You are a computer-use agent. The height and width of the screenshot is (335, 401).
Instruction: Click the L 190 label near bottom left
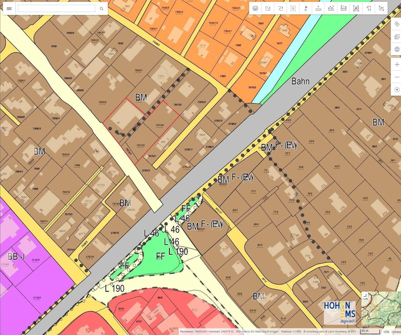point(115,289)
